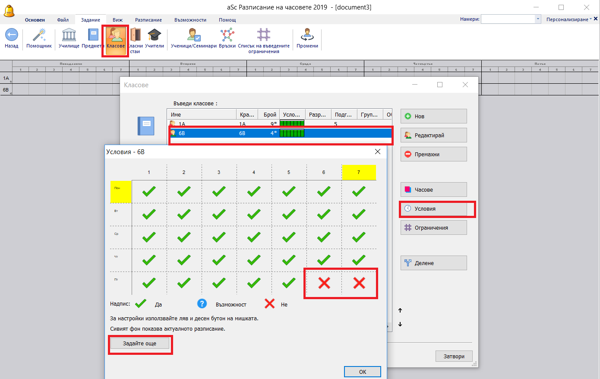The image size is (600, 379).
Task: Open the Помощник wizard tool
Action: point(39,35)
